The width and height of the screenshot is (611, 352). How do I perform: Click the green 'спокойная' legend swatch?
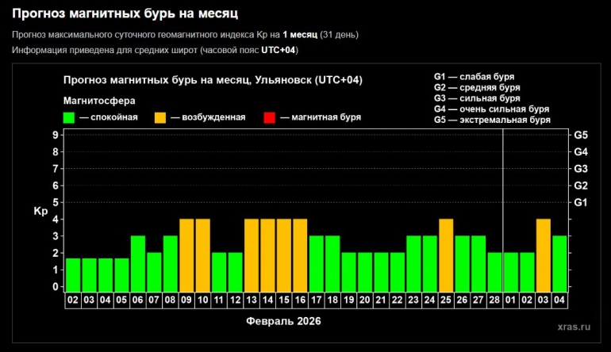[69, 117]
